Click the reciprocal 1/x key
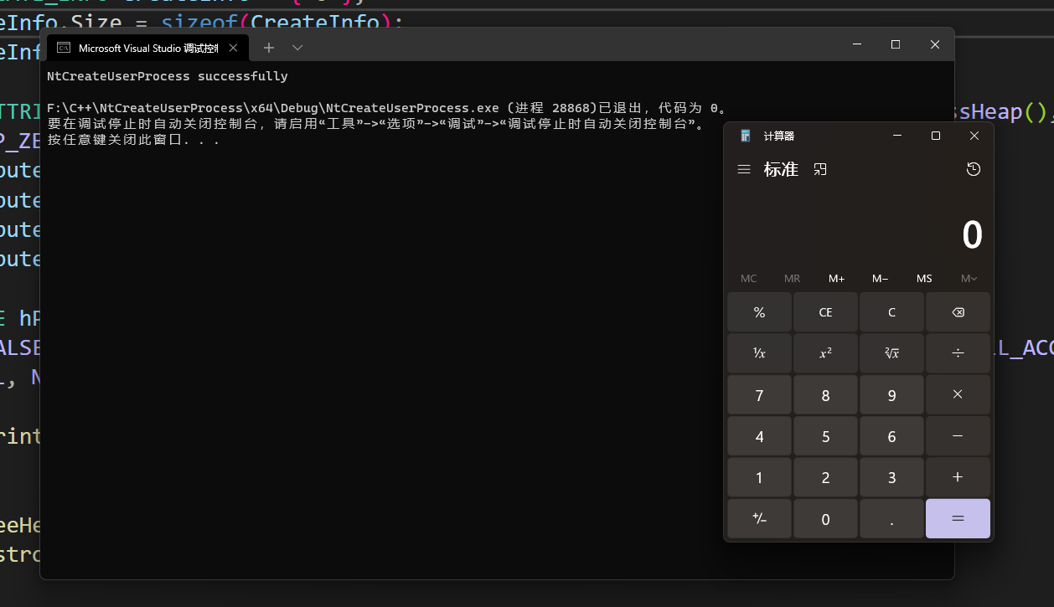The height and width of the screenshot is (607, 1054). [759, 352]
